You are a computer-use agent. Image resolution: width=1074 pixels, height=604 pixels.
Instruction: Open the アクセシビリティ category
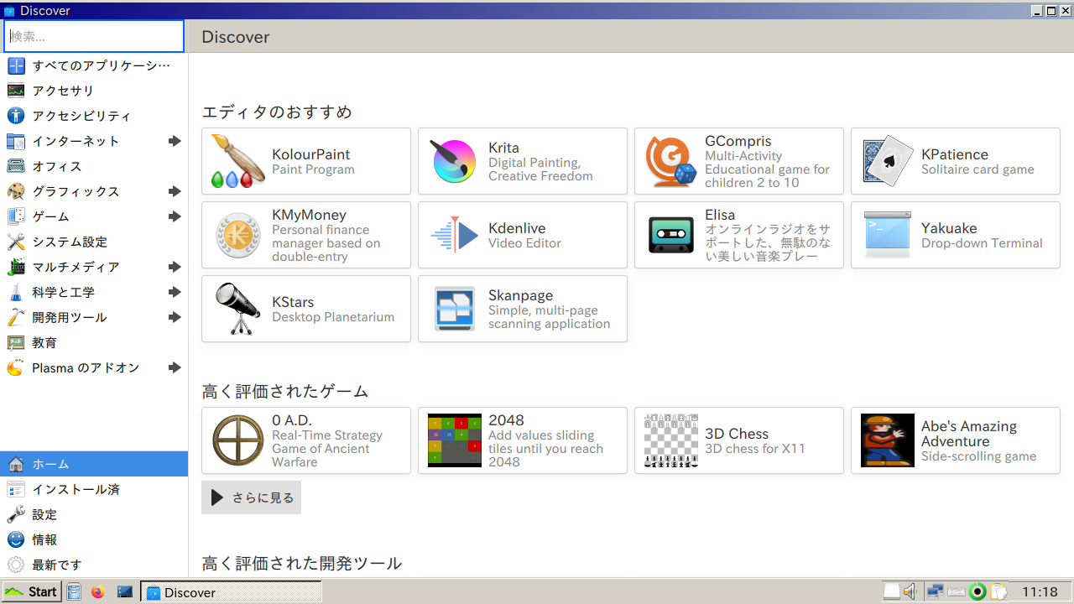[94, 116]
